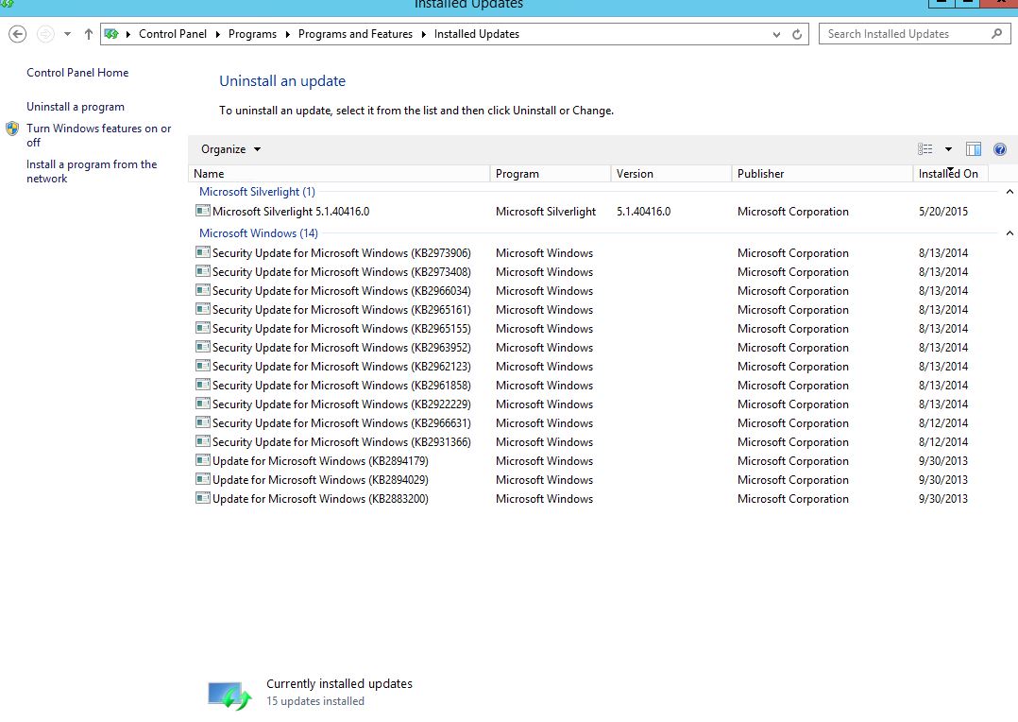Open Turn Windows features on or off
The width and height of the screenshot is (1018, 722).
(98, 135)
